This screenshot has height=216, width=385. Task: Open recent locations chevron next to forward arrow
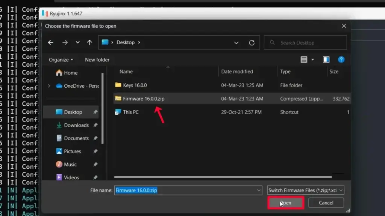pyautogui.click(x=77, y=42)
